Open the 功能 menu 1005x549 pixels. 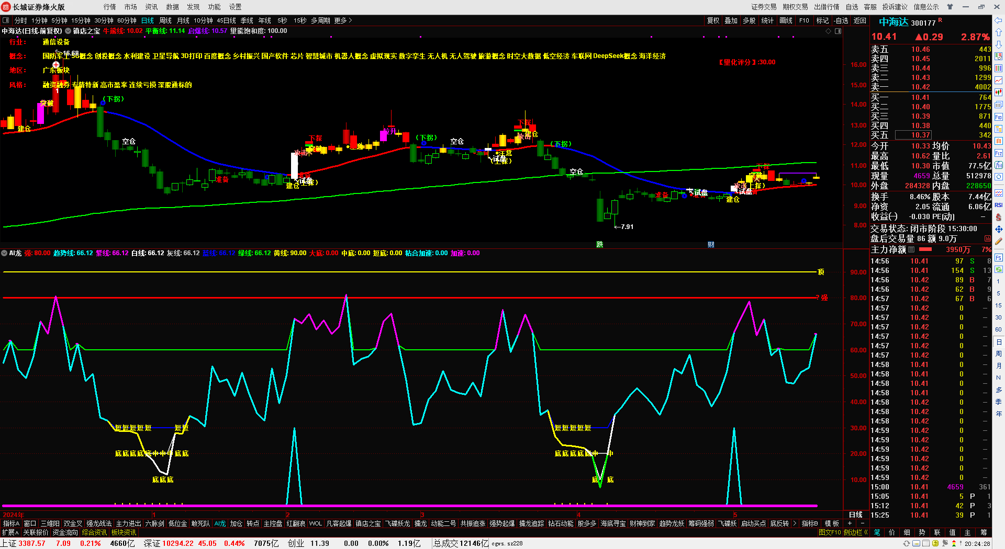pos(215,7)
